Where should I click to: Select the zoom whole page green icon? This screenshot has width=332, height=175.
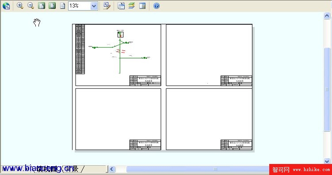point(52,6)
